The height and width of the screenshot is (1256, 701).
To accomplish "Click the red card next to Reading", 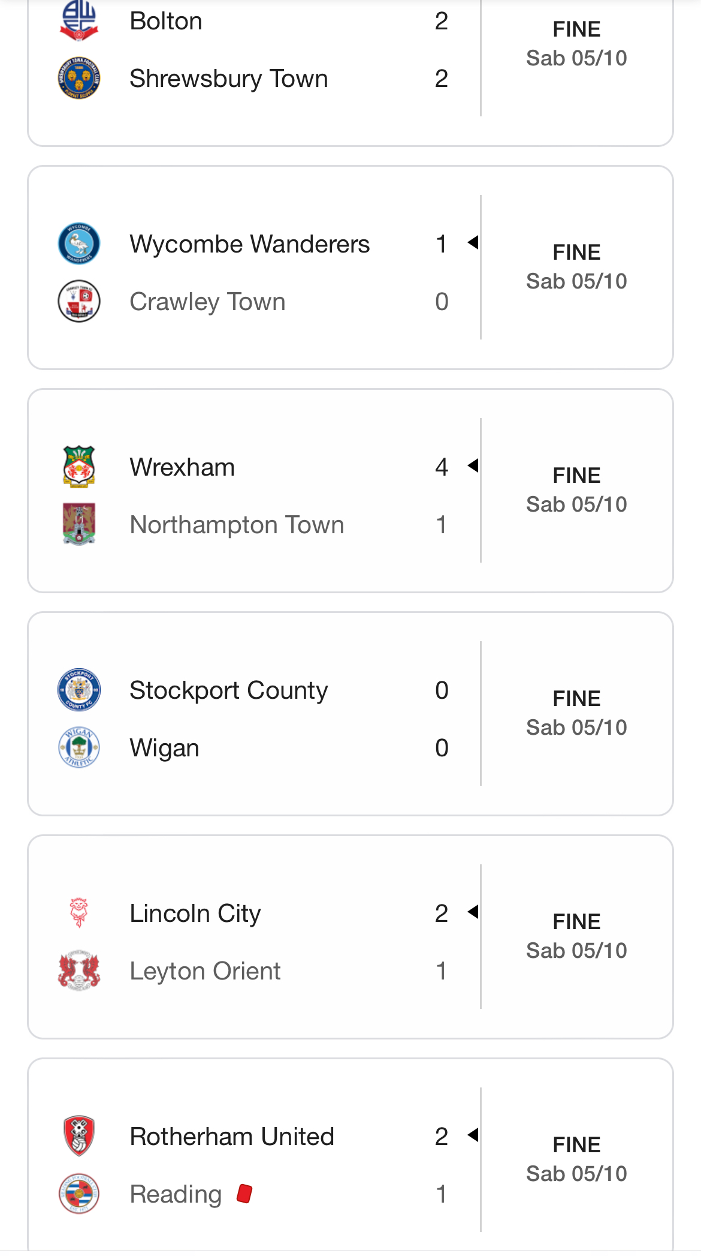I will (244, 1194).
